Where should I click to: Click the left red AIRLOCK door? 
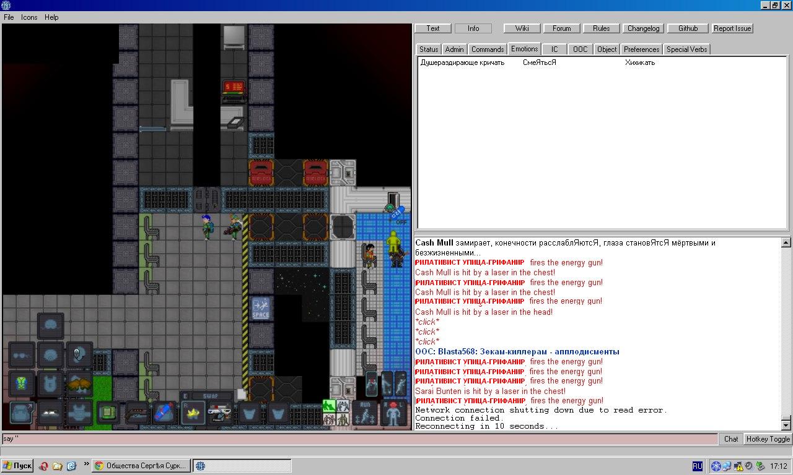click(x=261, y=173)
